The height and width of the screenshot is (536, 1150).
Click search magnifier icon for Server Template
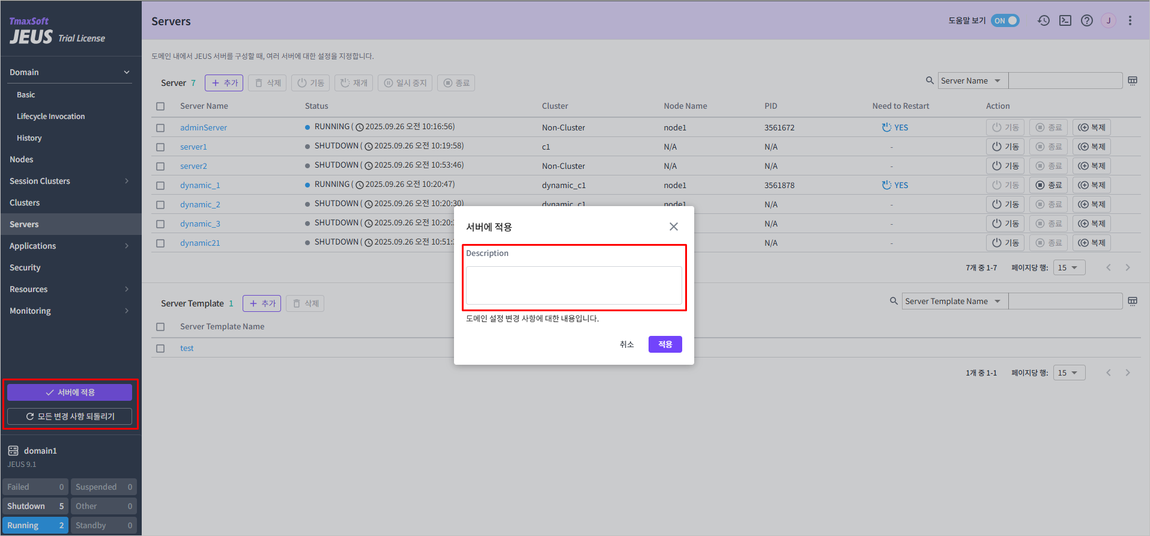[894, 301]
